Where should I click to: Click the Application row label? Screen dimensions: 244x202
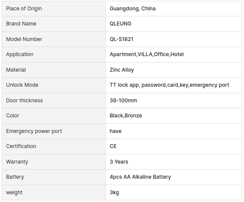point(20,54)
